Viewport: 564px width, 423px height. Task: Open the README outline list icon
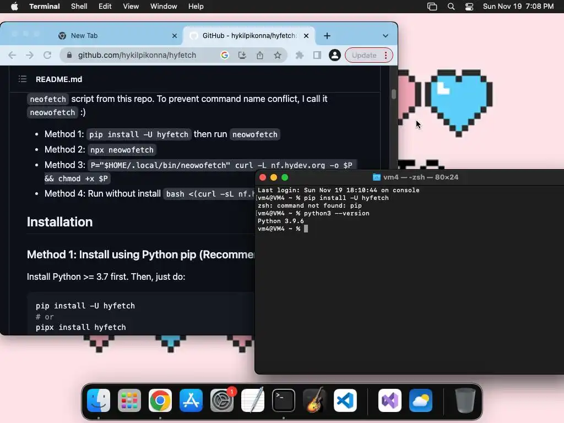[23, 79]
